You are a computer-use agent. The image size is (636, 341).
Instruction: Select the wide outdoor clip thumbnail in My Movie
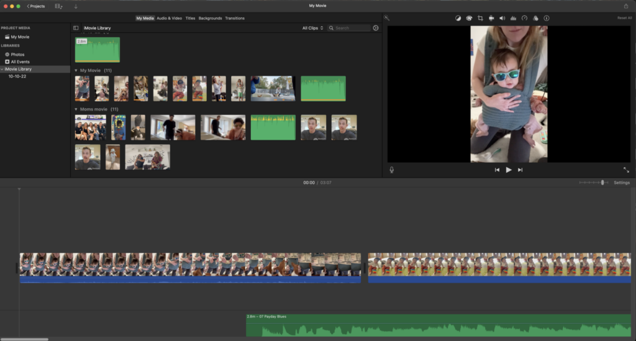(273, 88)
